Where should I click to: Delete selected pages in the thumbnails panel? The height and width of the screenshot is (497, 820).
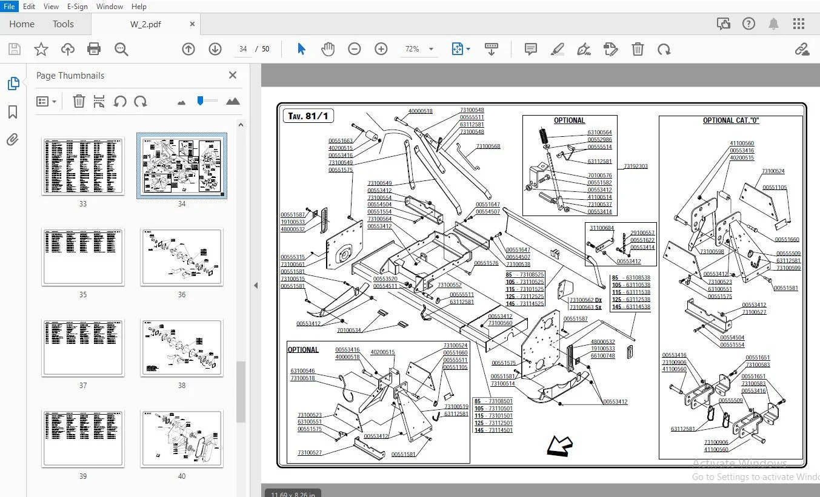point(79,101)
